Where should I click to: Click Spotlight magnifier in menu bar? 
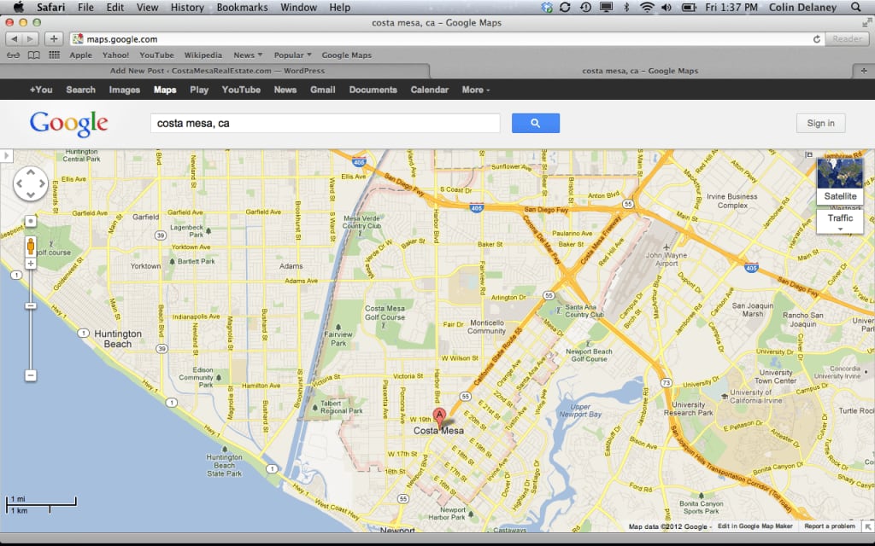click(x=856, y=7)
